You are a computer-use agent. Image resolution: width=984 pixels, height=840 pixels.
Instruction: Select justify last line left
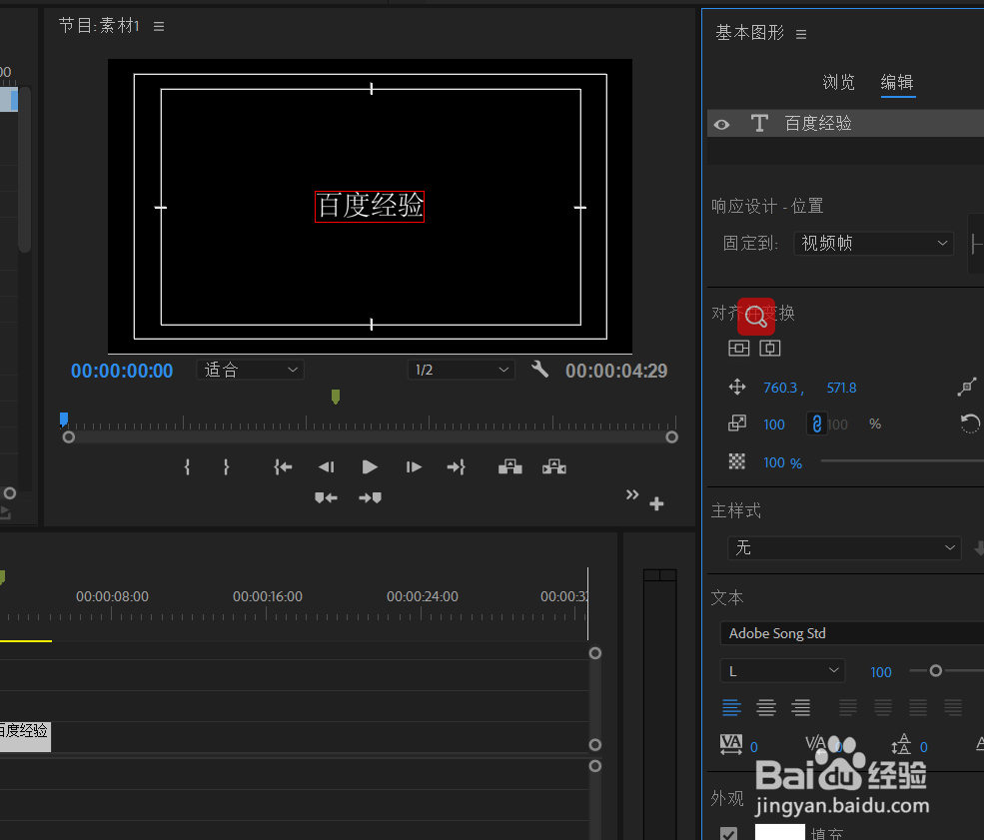pyautogui.click(x=848, y=707)
